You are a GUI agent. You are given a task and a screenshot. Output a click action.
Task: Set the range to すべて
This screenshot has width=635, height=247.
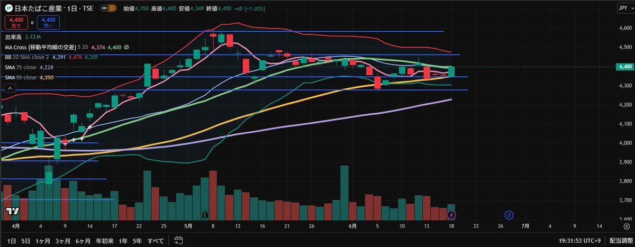[156, 241]
